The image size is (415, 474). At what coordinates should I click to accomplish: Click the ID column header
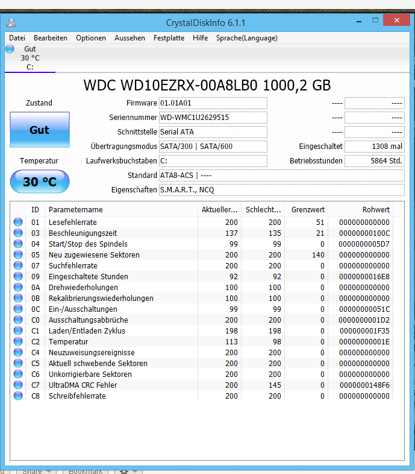(35, 209)
